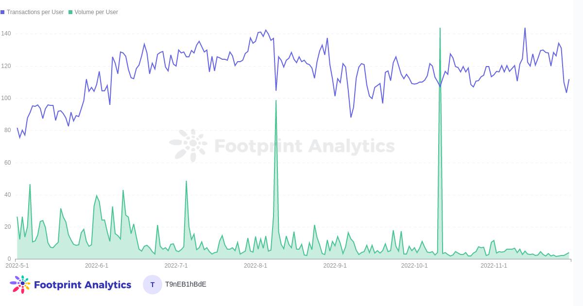The width and height of the screenshot is (583, 306).
Task: Open the Footprint Analytics footer text link
Action: click(x=83, y=285)
